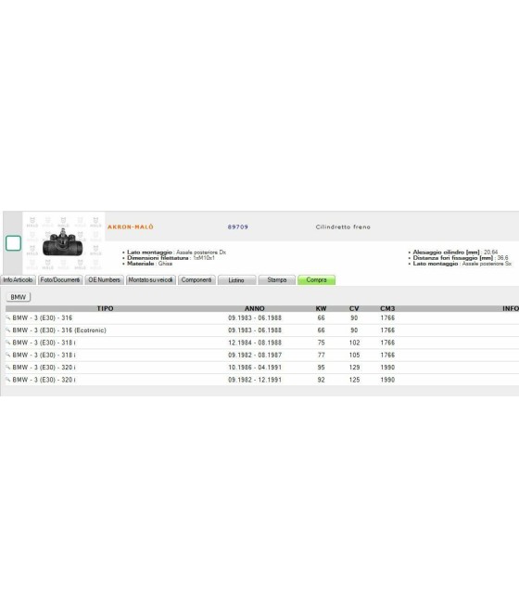Click the green Compra button
The height and width of the screenshot is (608, 519).
[x=316, y=280]
